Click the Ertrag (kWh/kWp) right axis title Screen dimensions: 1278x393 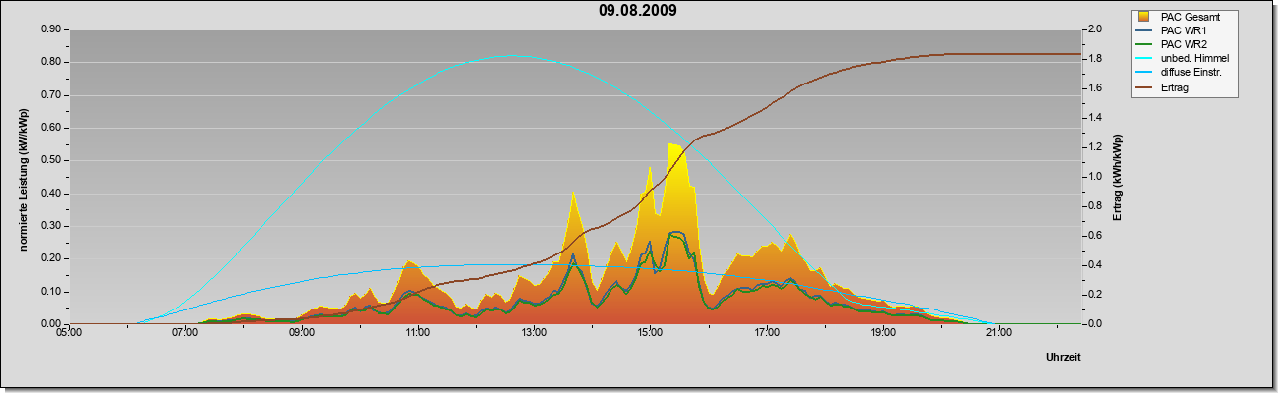(x=1116, y=176)
